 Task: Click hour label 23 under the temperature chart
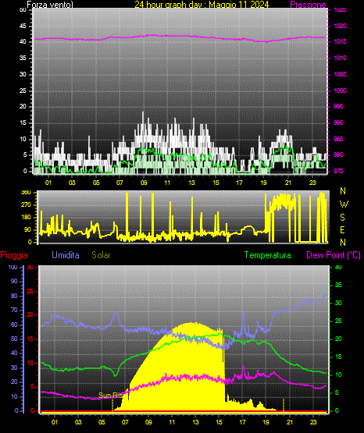(313, 422)
